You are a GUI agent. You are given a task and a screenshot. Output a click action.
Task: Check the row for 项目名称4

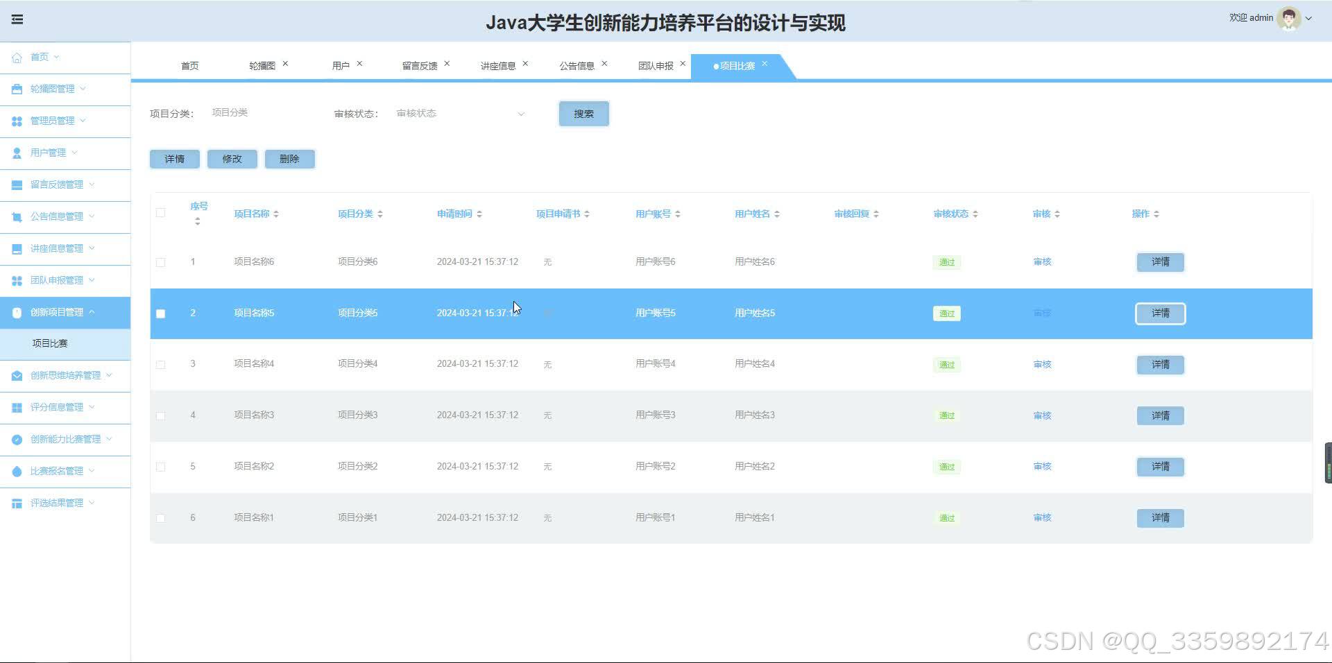click(161, 365)
